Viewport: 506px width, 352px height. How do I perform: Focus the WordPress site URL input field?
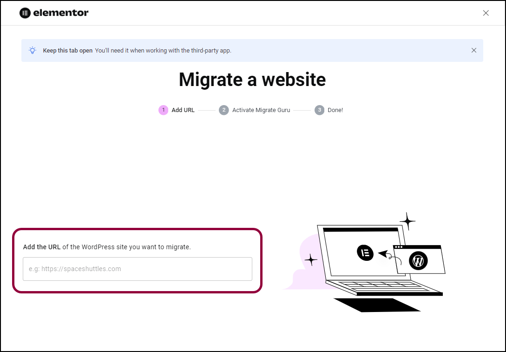click(x=138, y=269)
